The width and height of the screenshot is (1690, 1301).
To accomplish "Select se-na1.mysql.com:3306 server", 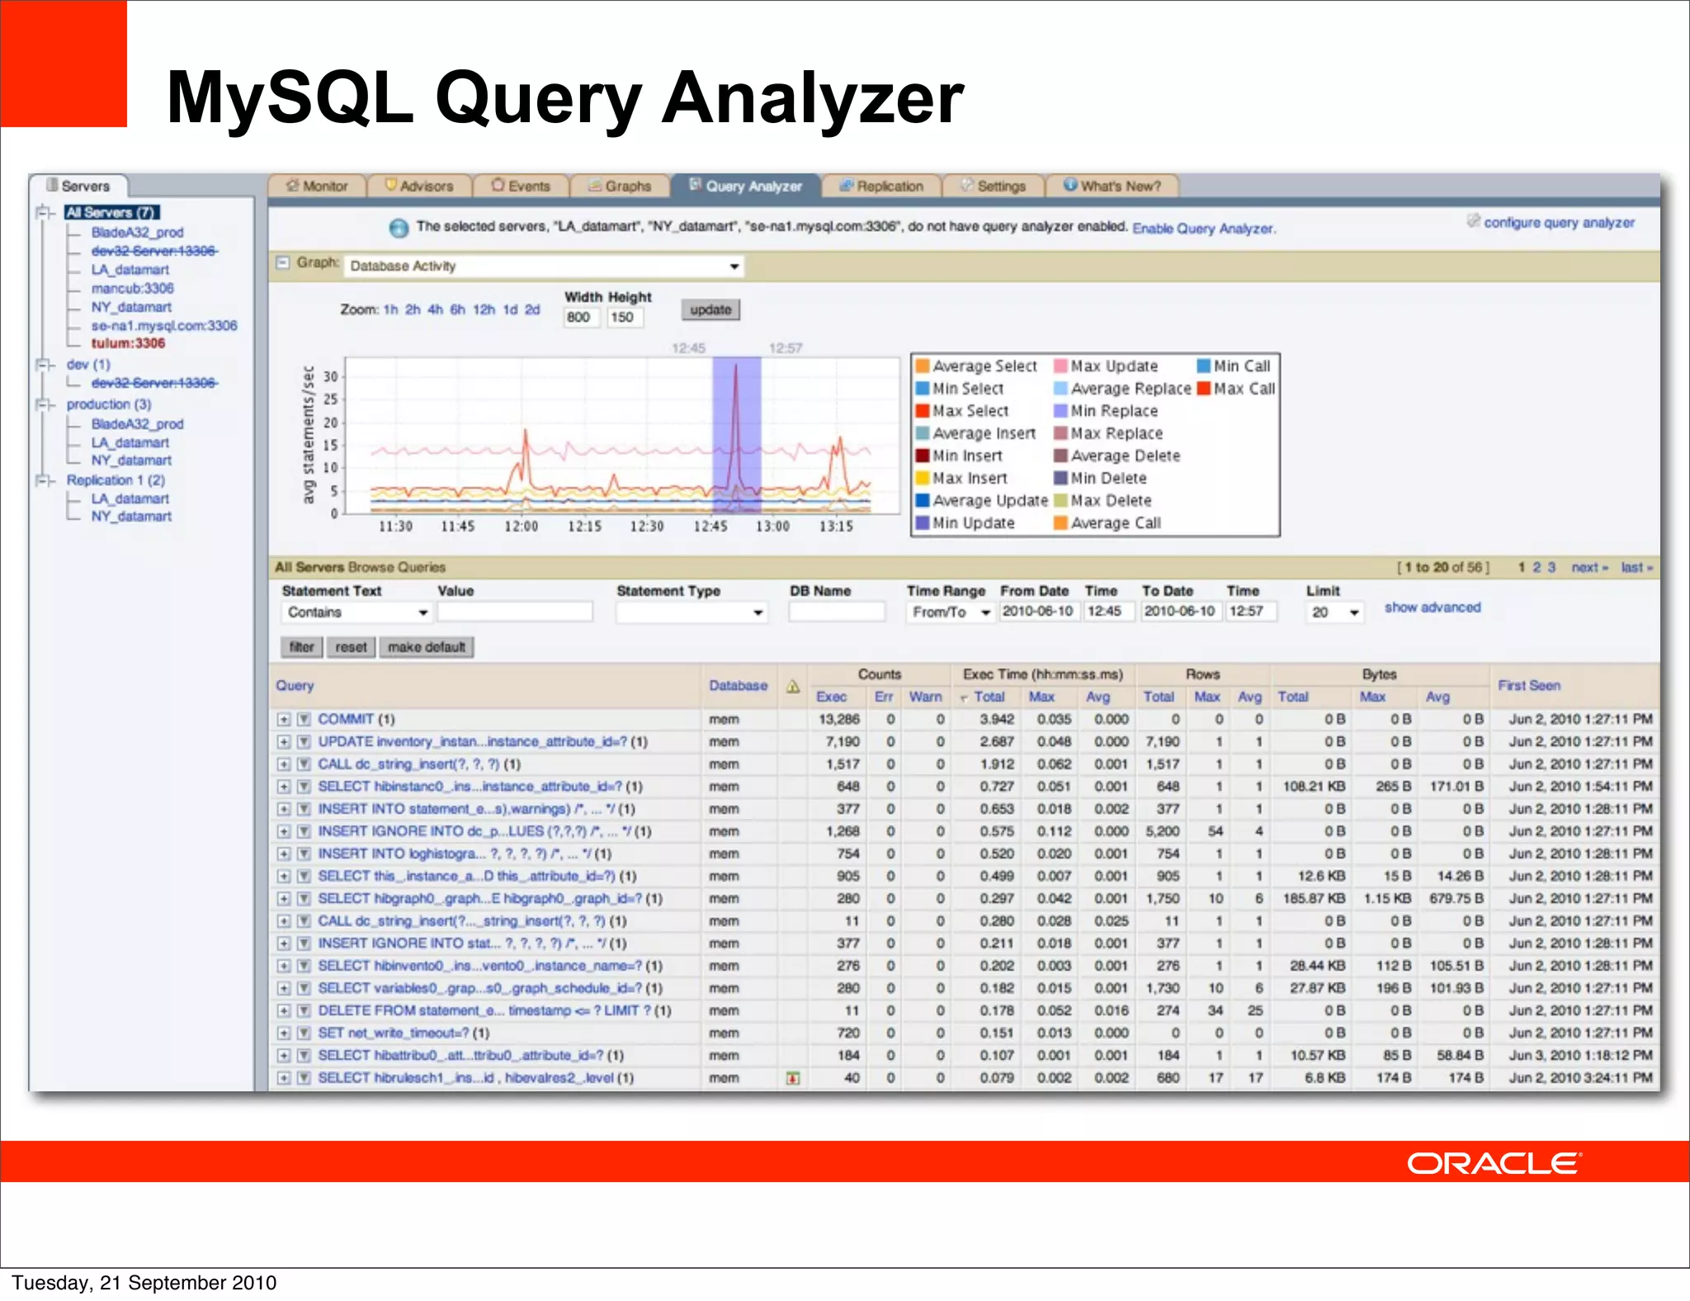I will (164, 325).
